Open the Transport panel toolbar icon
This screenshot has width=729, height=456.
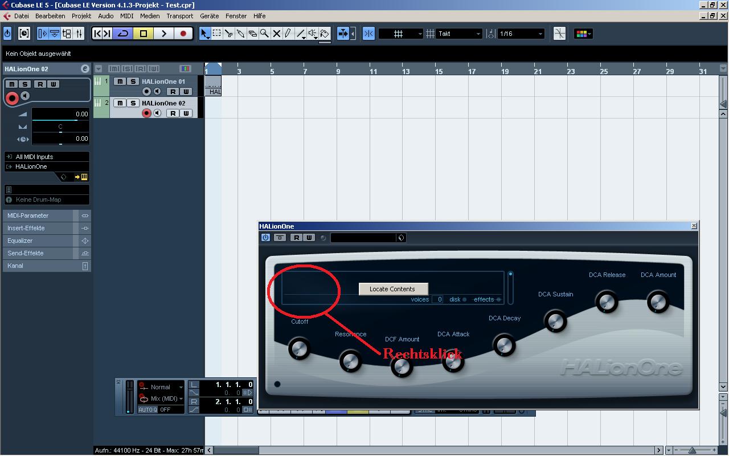pyautogui.click(x=24, y=34)
